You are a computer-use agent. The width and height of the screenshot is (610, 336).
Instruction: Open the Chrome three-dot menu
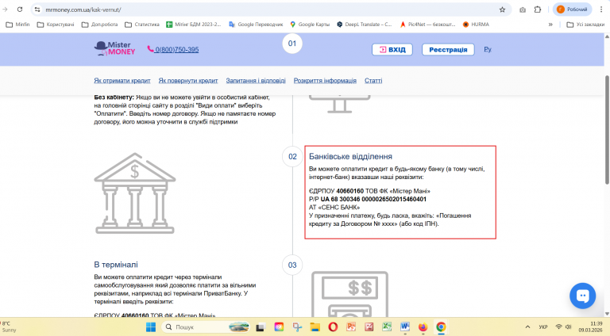(601, 10)
